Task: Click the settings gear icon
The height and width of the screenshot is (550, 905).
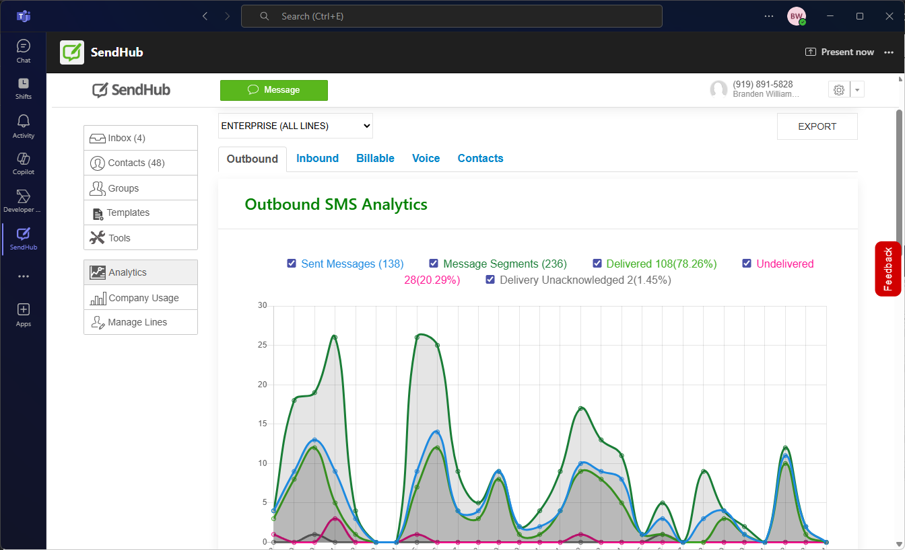Action: [838, 90]
